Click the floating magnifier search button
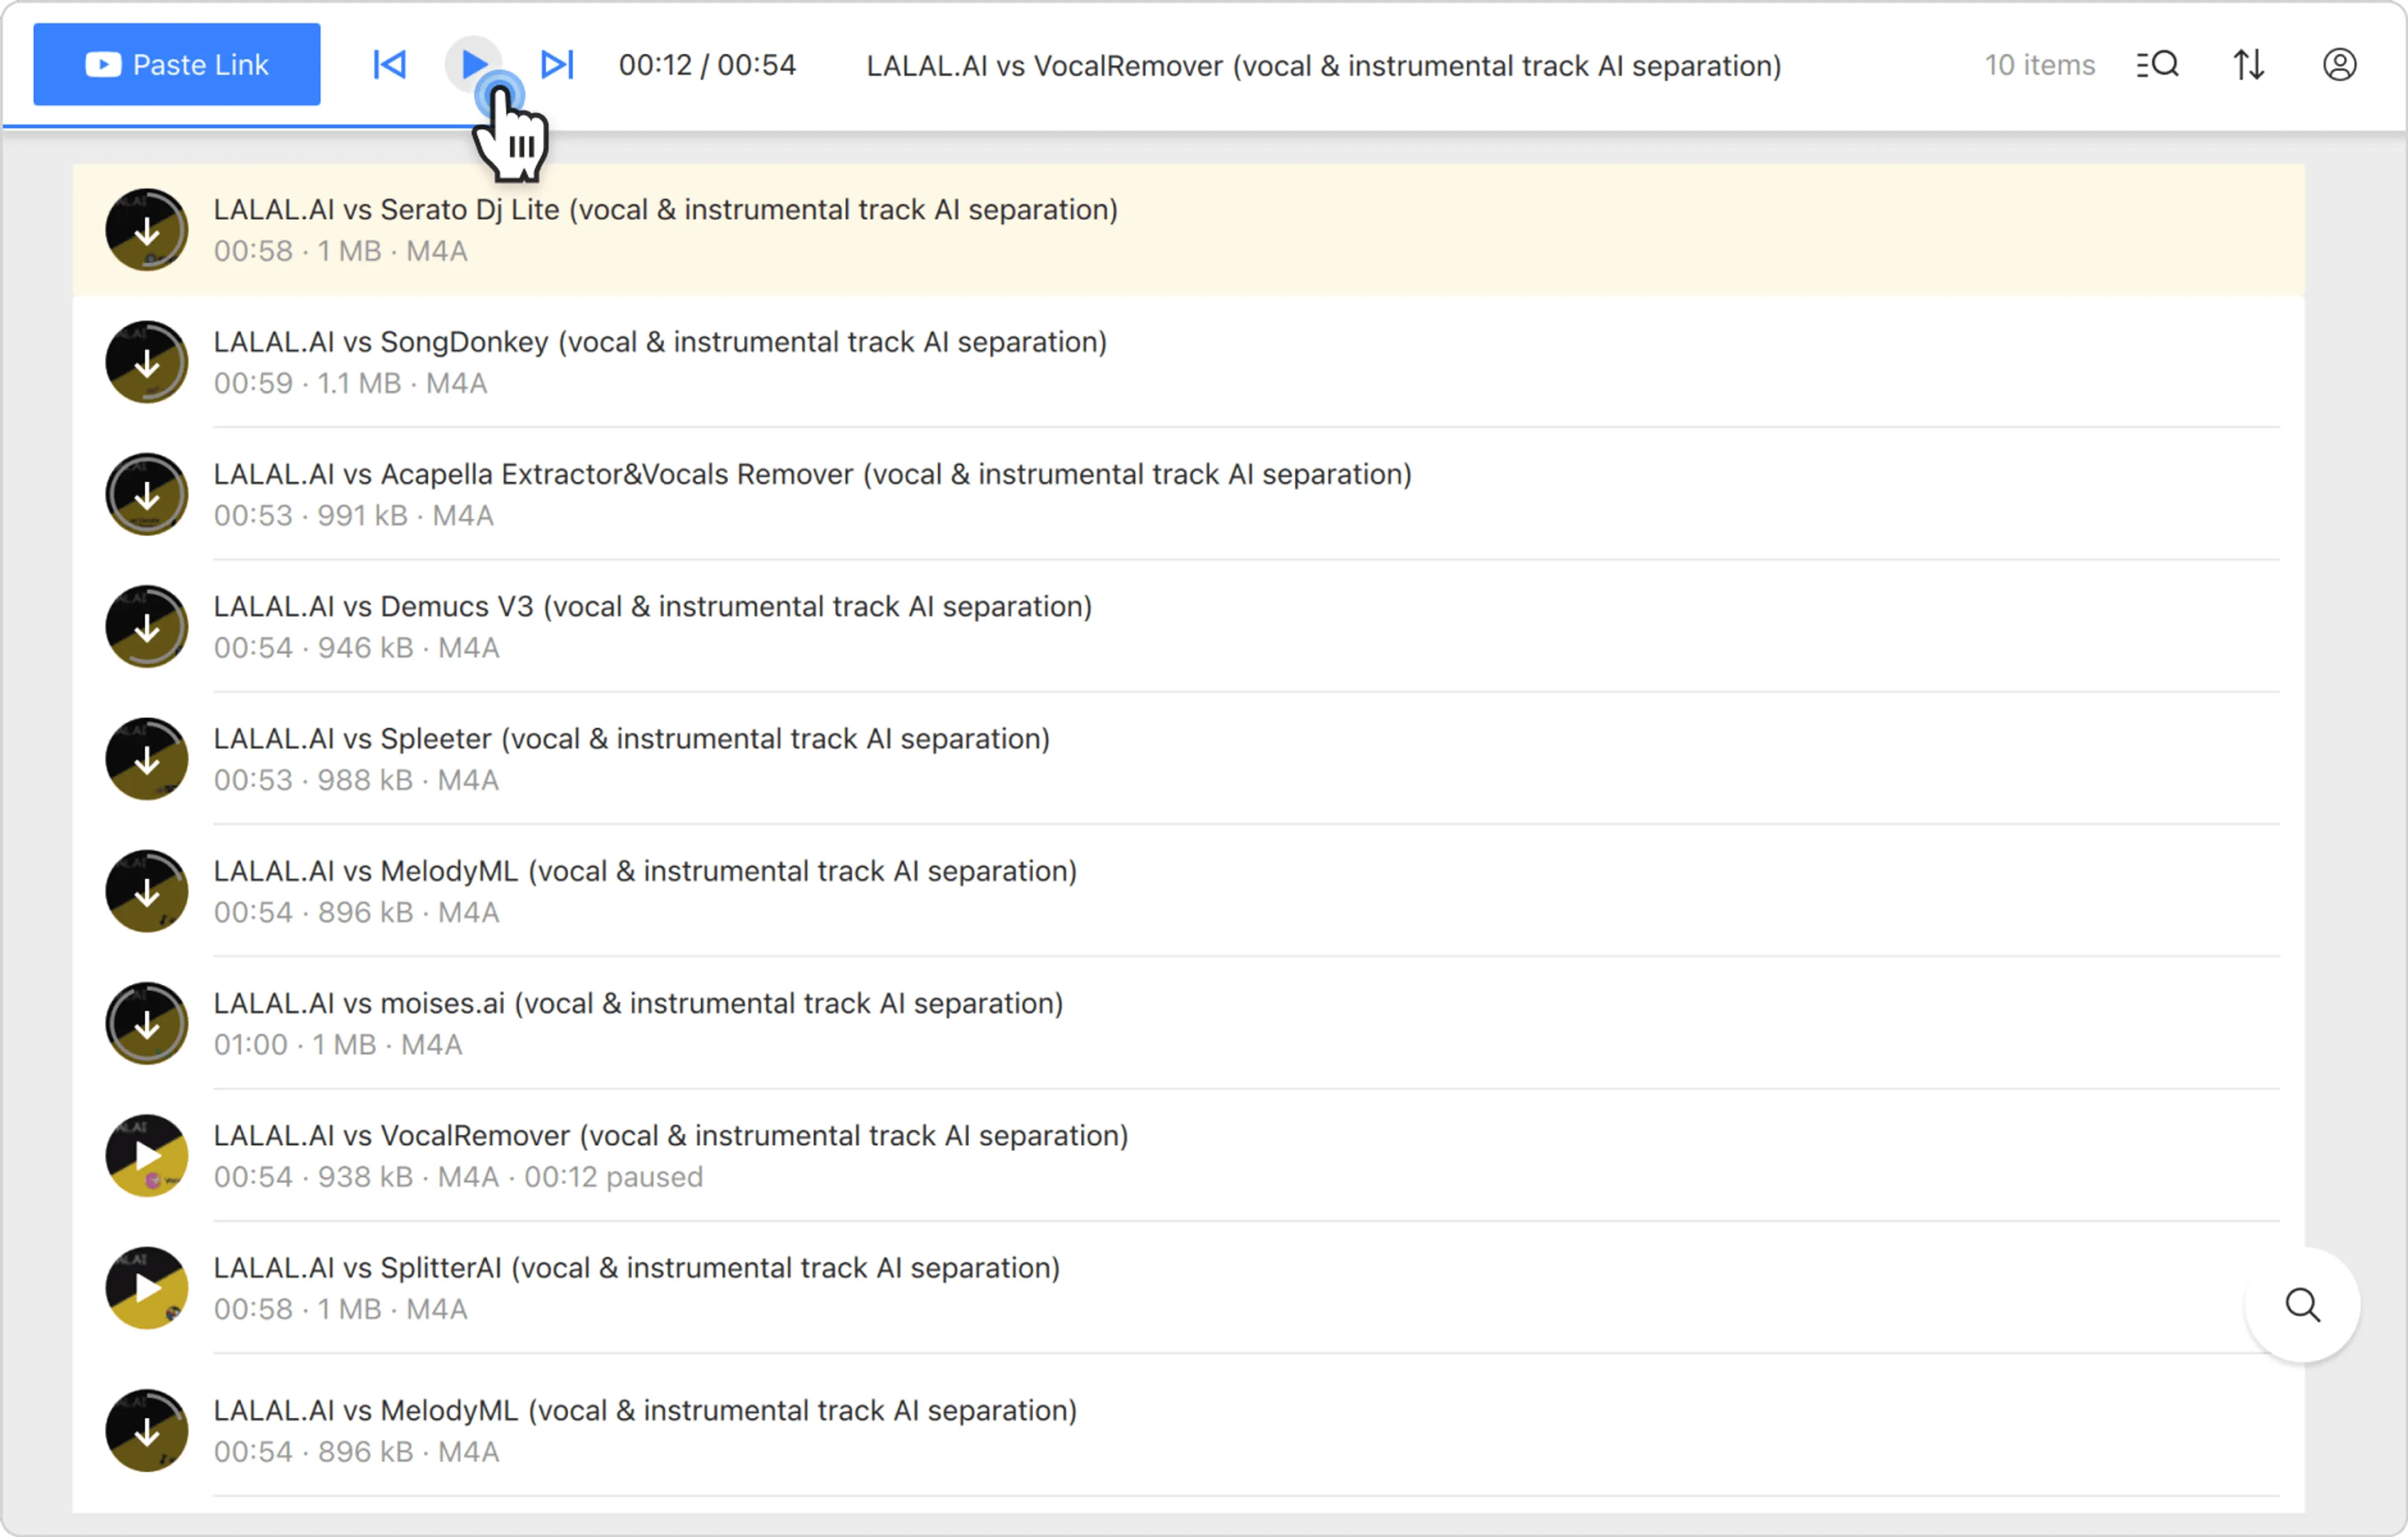This screenshot has width=2408, height=1537. coord(2302,1305)
